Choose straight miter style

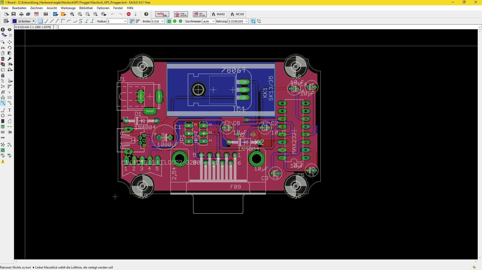pyautogui.click(x=138, y=21)
